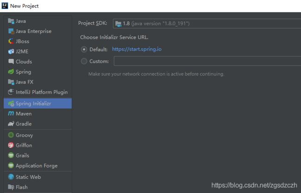This screenshot has width=301, height=193.
Task: Select the Groovy green circle icon
Action: pos(11,135)
